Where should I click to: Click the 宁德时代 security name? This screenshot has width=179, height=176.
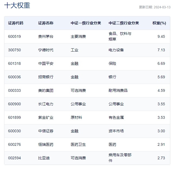(x=46, y=50)
